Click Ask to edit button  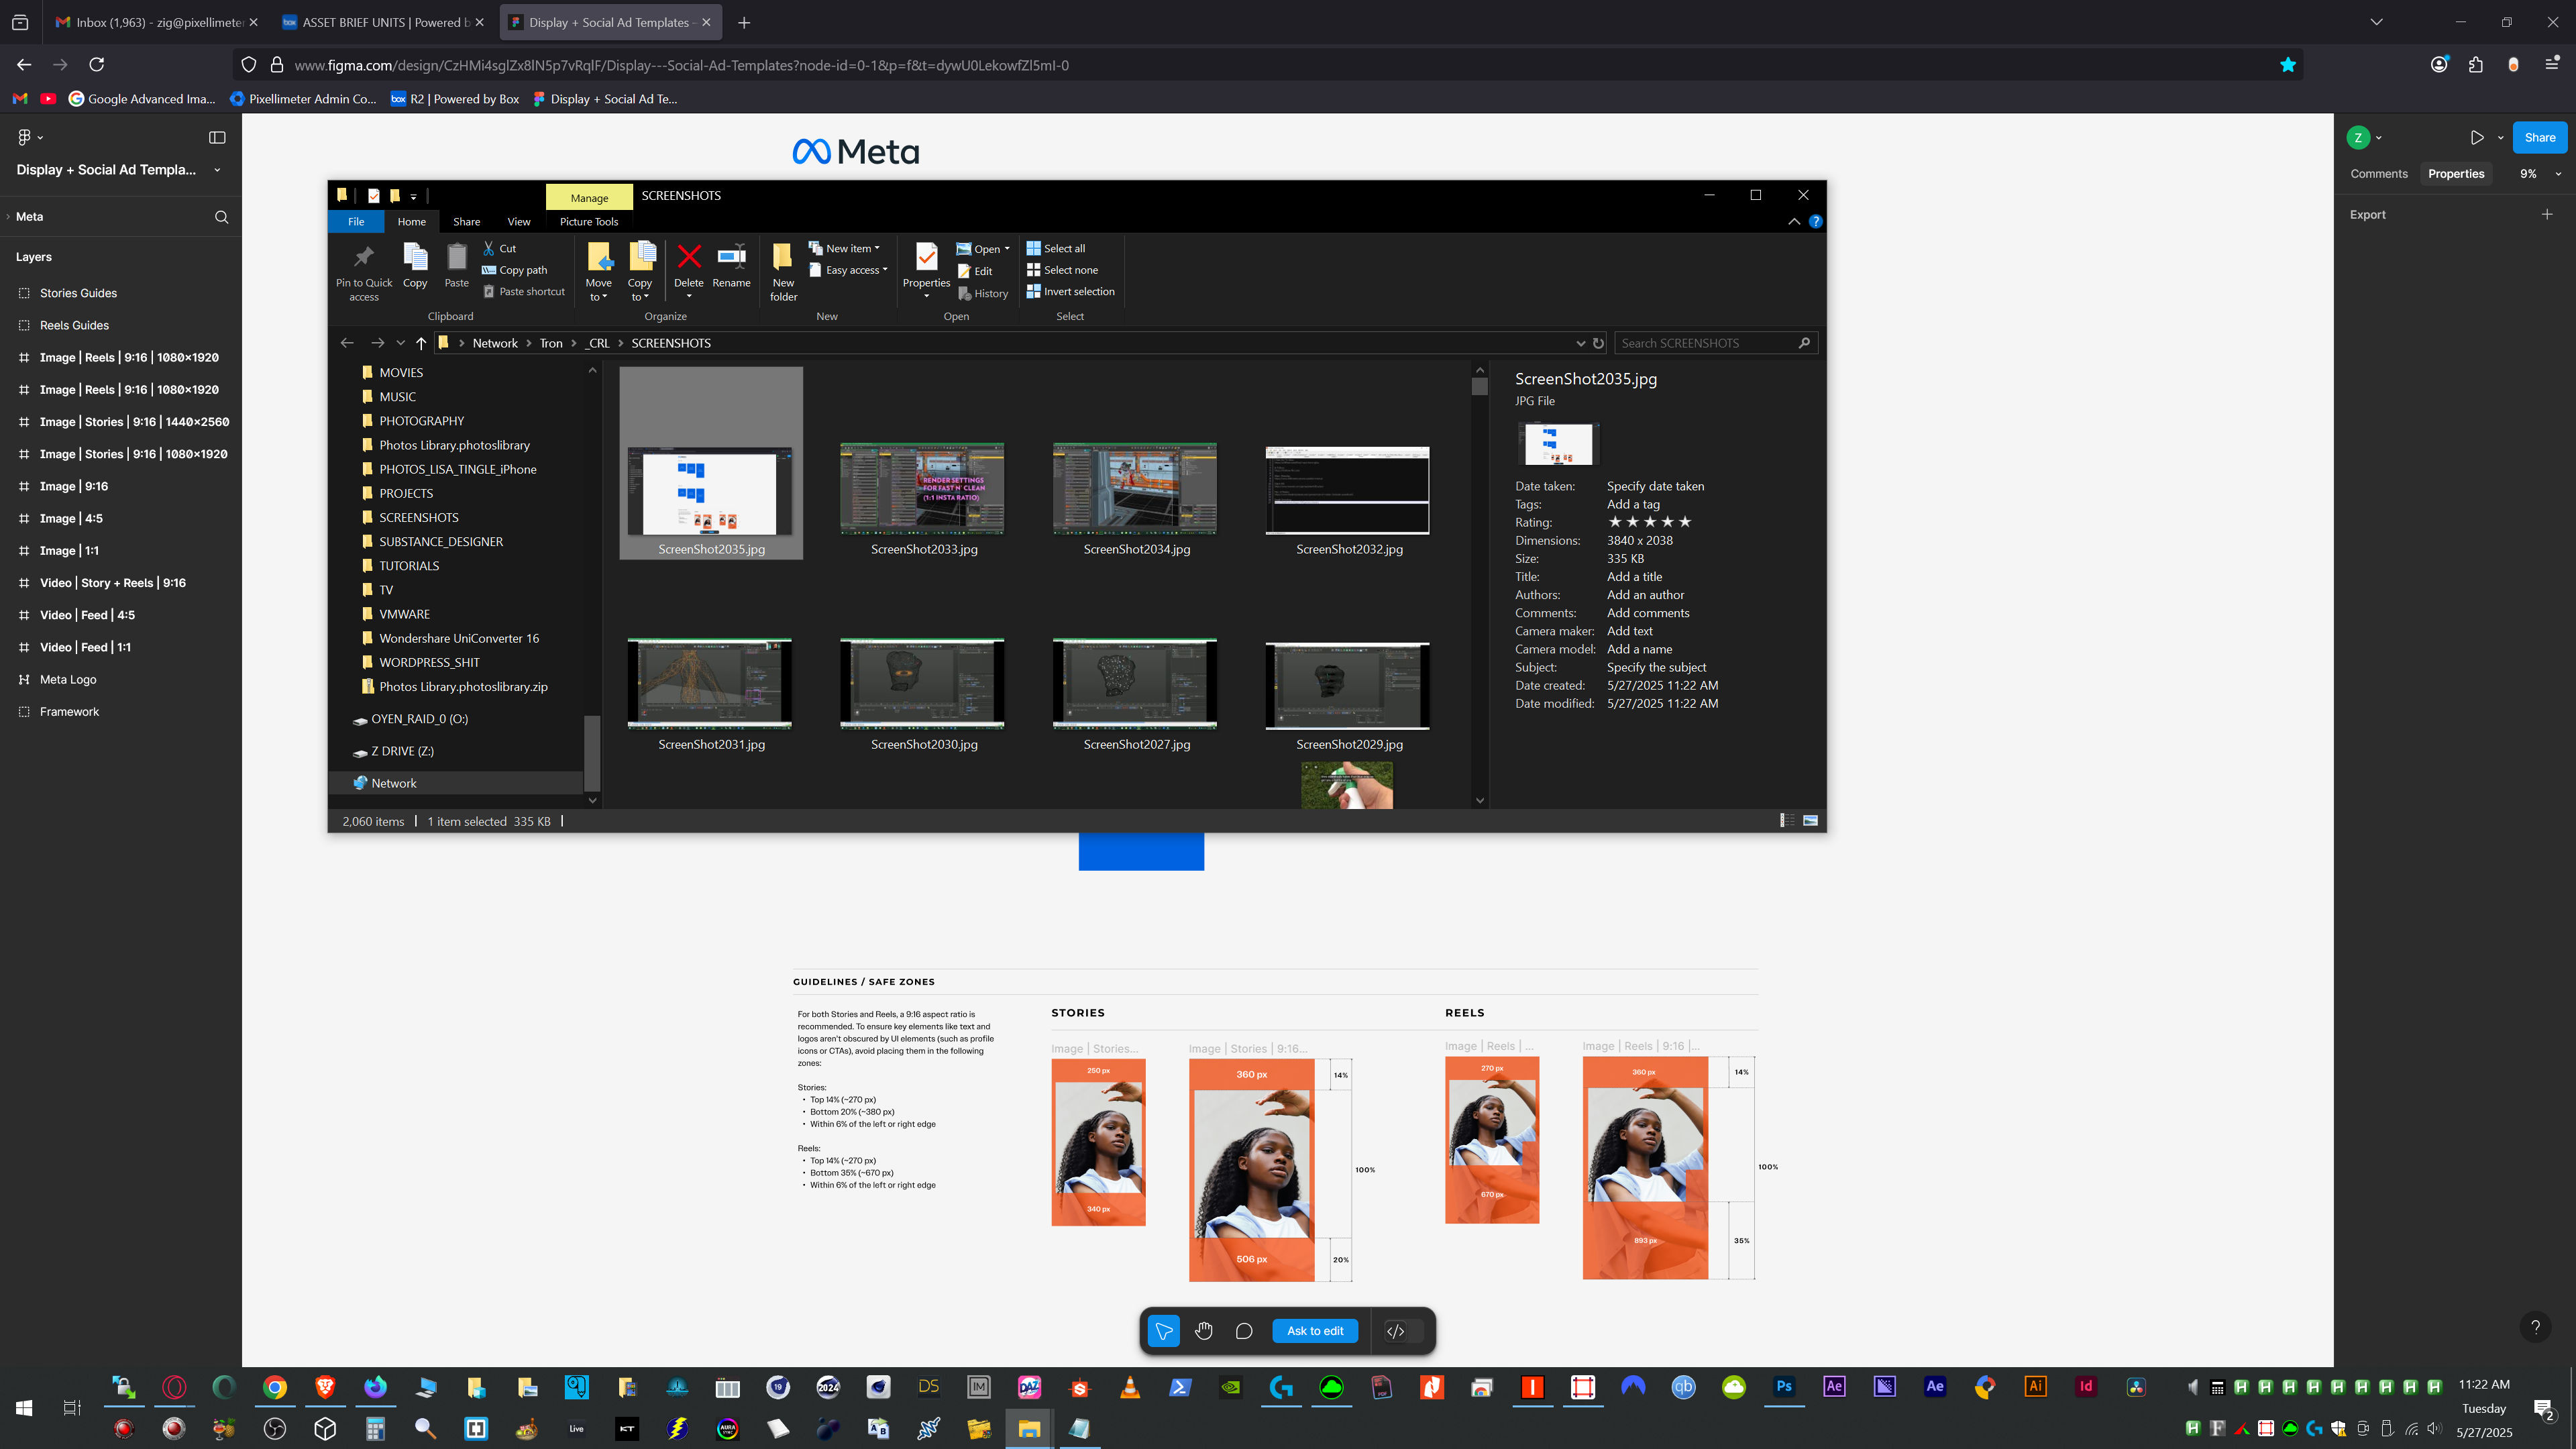coord(1315,1331)
